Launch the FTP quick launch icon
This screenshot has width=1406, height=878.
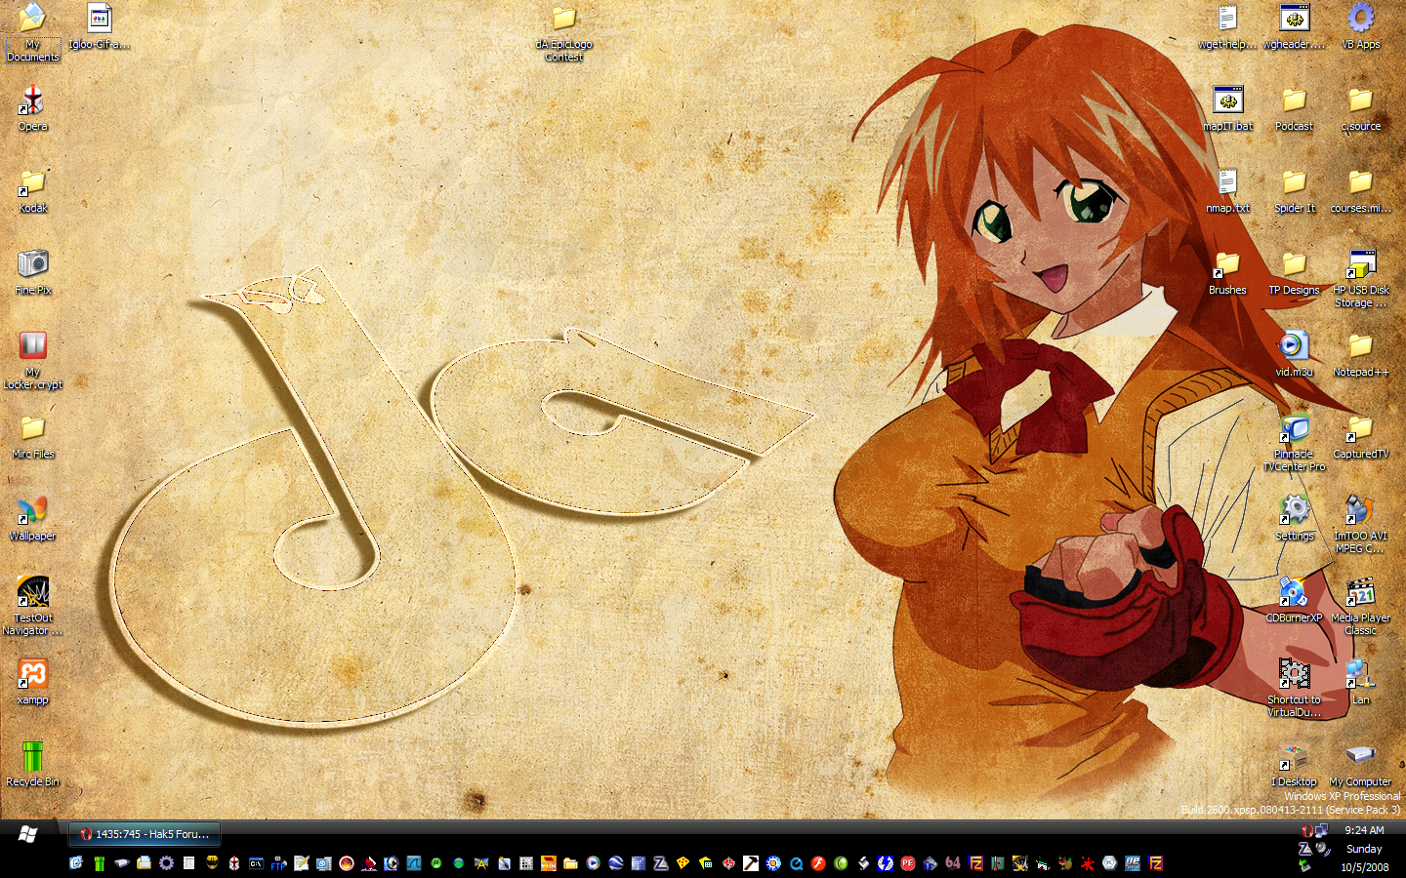pos(278,863)
